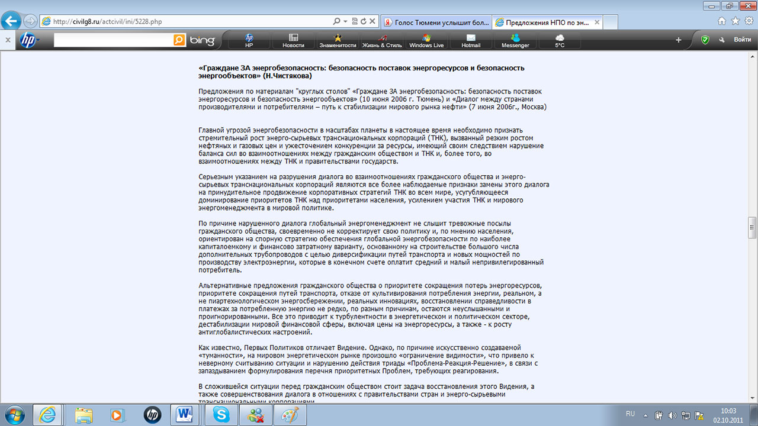Click the address bar URL field

pyautogui.click(x=187, y=21)
